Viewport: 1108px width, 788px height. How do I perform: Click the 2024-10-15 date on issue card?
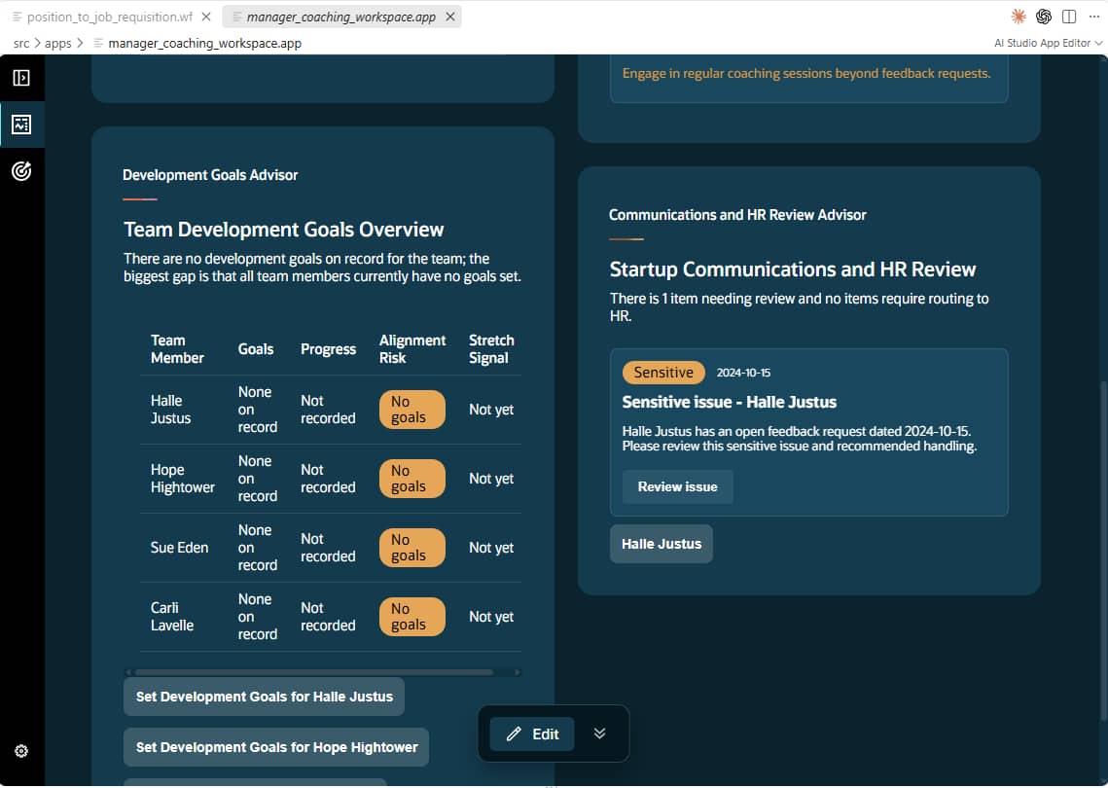(x=743, y=373)
